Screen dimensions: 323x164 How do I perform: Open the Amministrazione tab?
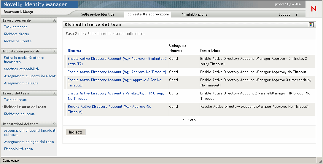(x=194, y=15)
